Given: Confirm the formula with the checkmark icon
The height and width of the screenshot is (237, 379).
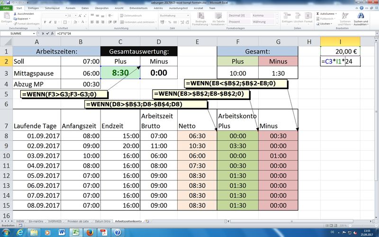Looking at the screenshot, I should 46,34.
